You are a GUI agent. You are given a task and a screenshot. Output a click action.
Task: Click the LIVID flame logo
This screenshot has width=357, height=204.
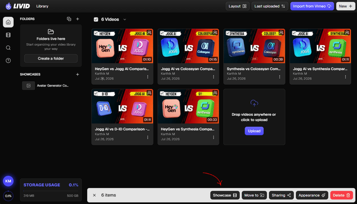[x=8, y=6]
